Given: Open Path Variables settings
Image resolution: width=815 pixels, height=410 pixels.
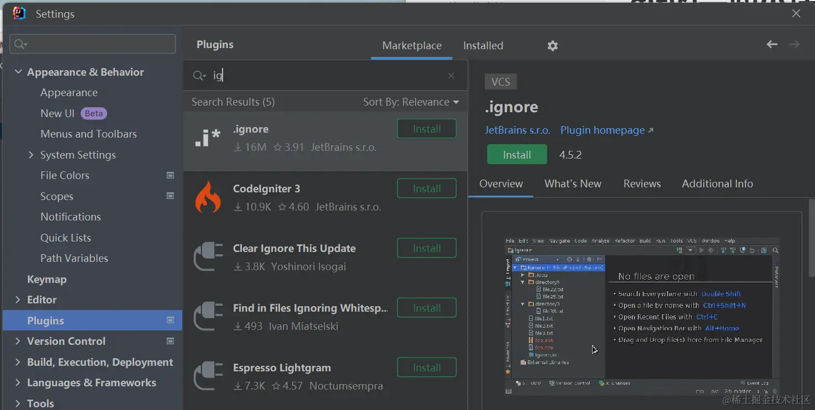Looking at the screenshot, I should click(74, 258).
